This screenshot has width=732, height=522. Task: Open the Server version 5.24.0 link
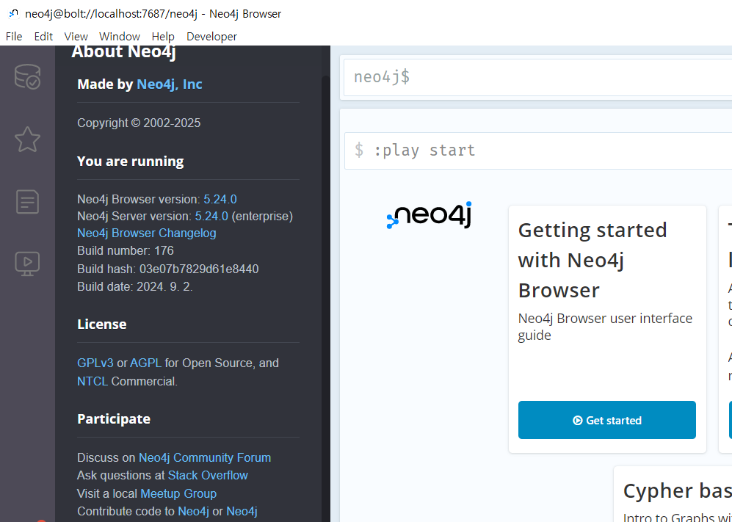click(211, 216)
